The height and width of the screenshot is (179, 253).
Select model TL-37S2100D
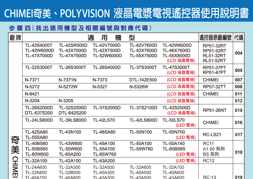tap(143, 108)
